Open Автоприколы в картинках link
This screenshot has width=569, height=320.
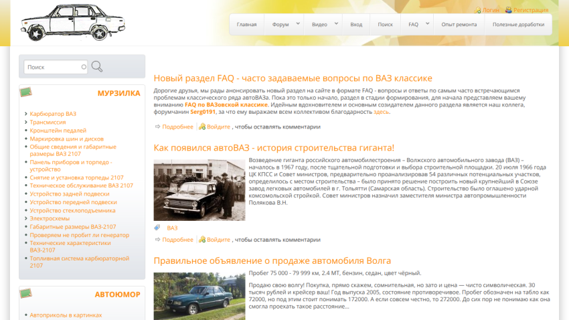tap(66, 315)
